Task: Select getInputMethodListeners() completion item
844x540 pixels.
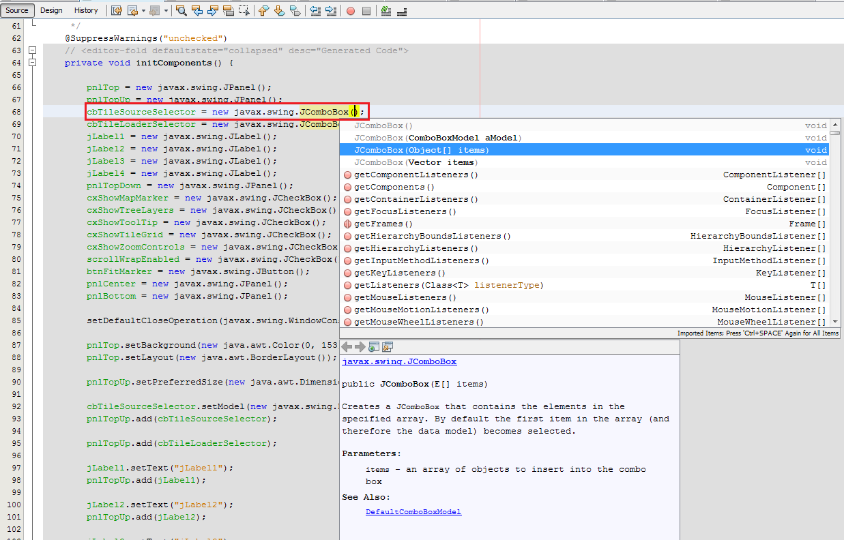Action: (x=585, y=260)
